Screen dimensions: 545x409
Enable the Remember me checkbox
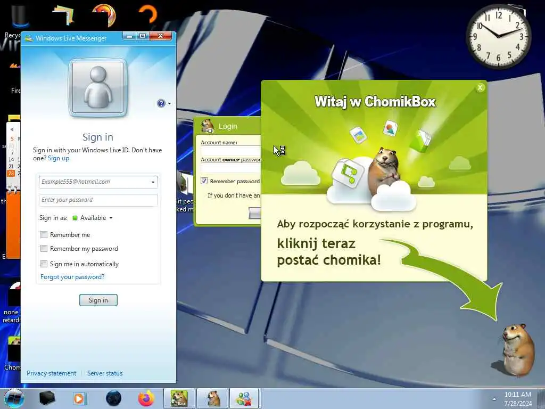[x=44, y=235]
